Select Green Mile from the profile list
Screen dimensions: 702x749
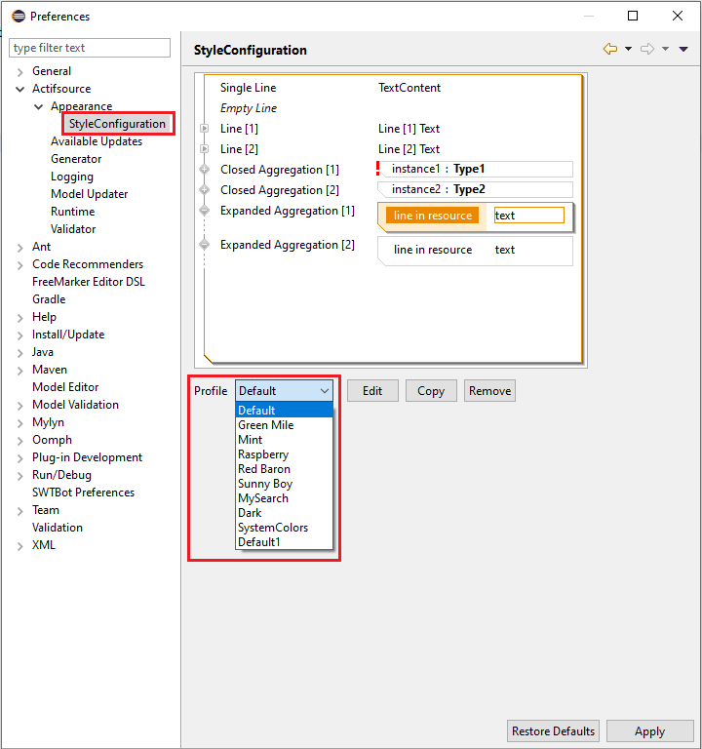(x=266, y=425)
